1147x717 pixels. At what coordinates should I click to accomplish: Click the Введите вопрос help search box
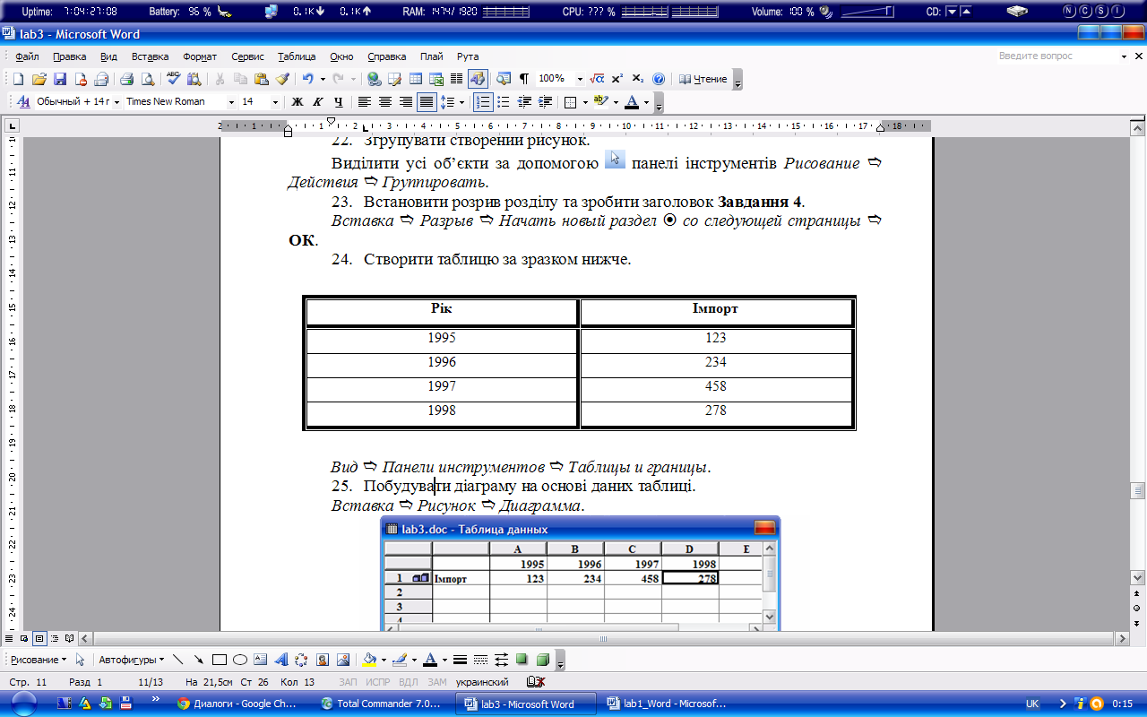click(1056, 56)
